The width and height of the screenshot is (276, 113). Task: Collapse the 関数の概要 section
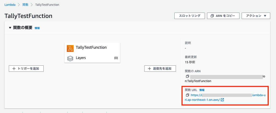10,28
